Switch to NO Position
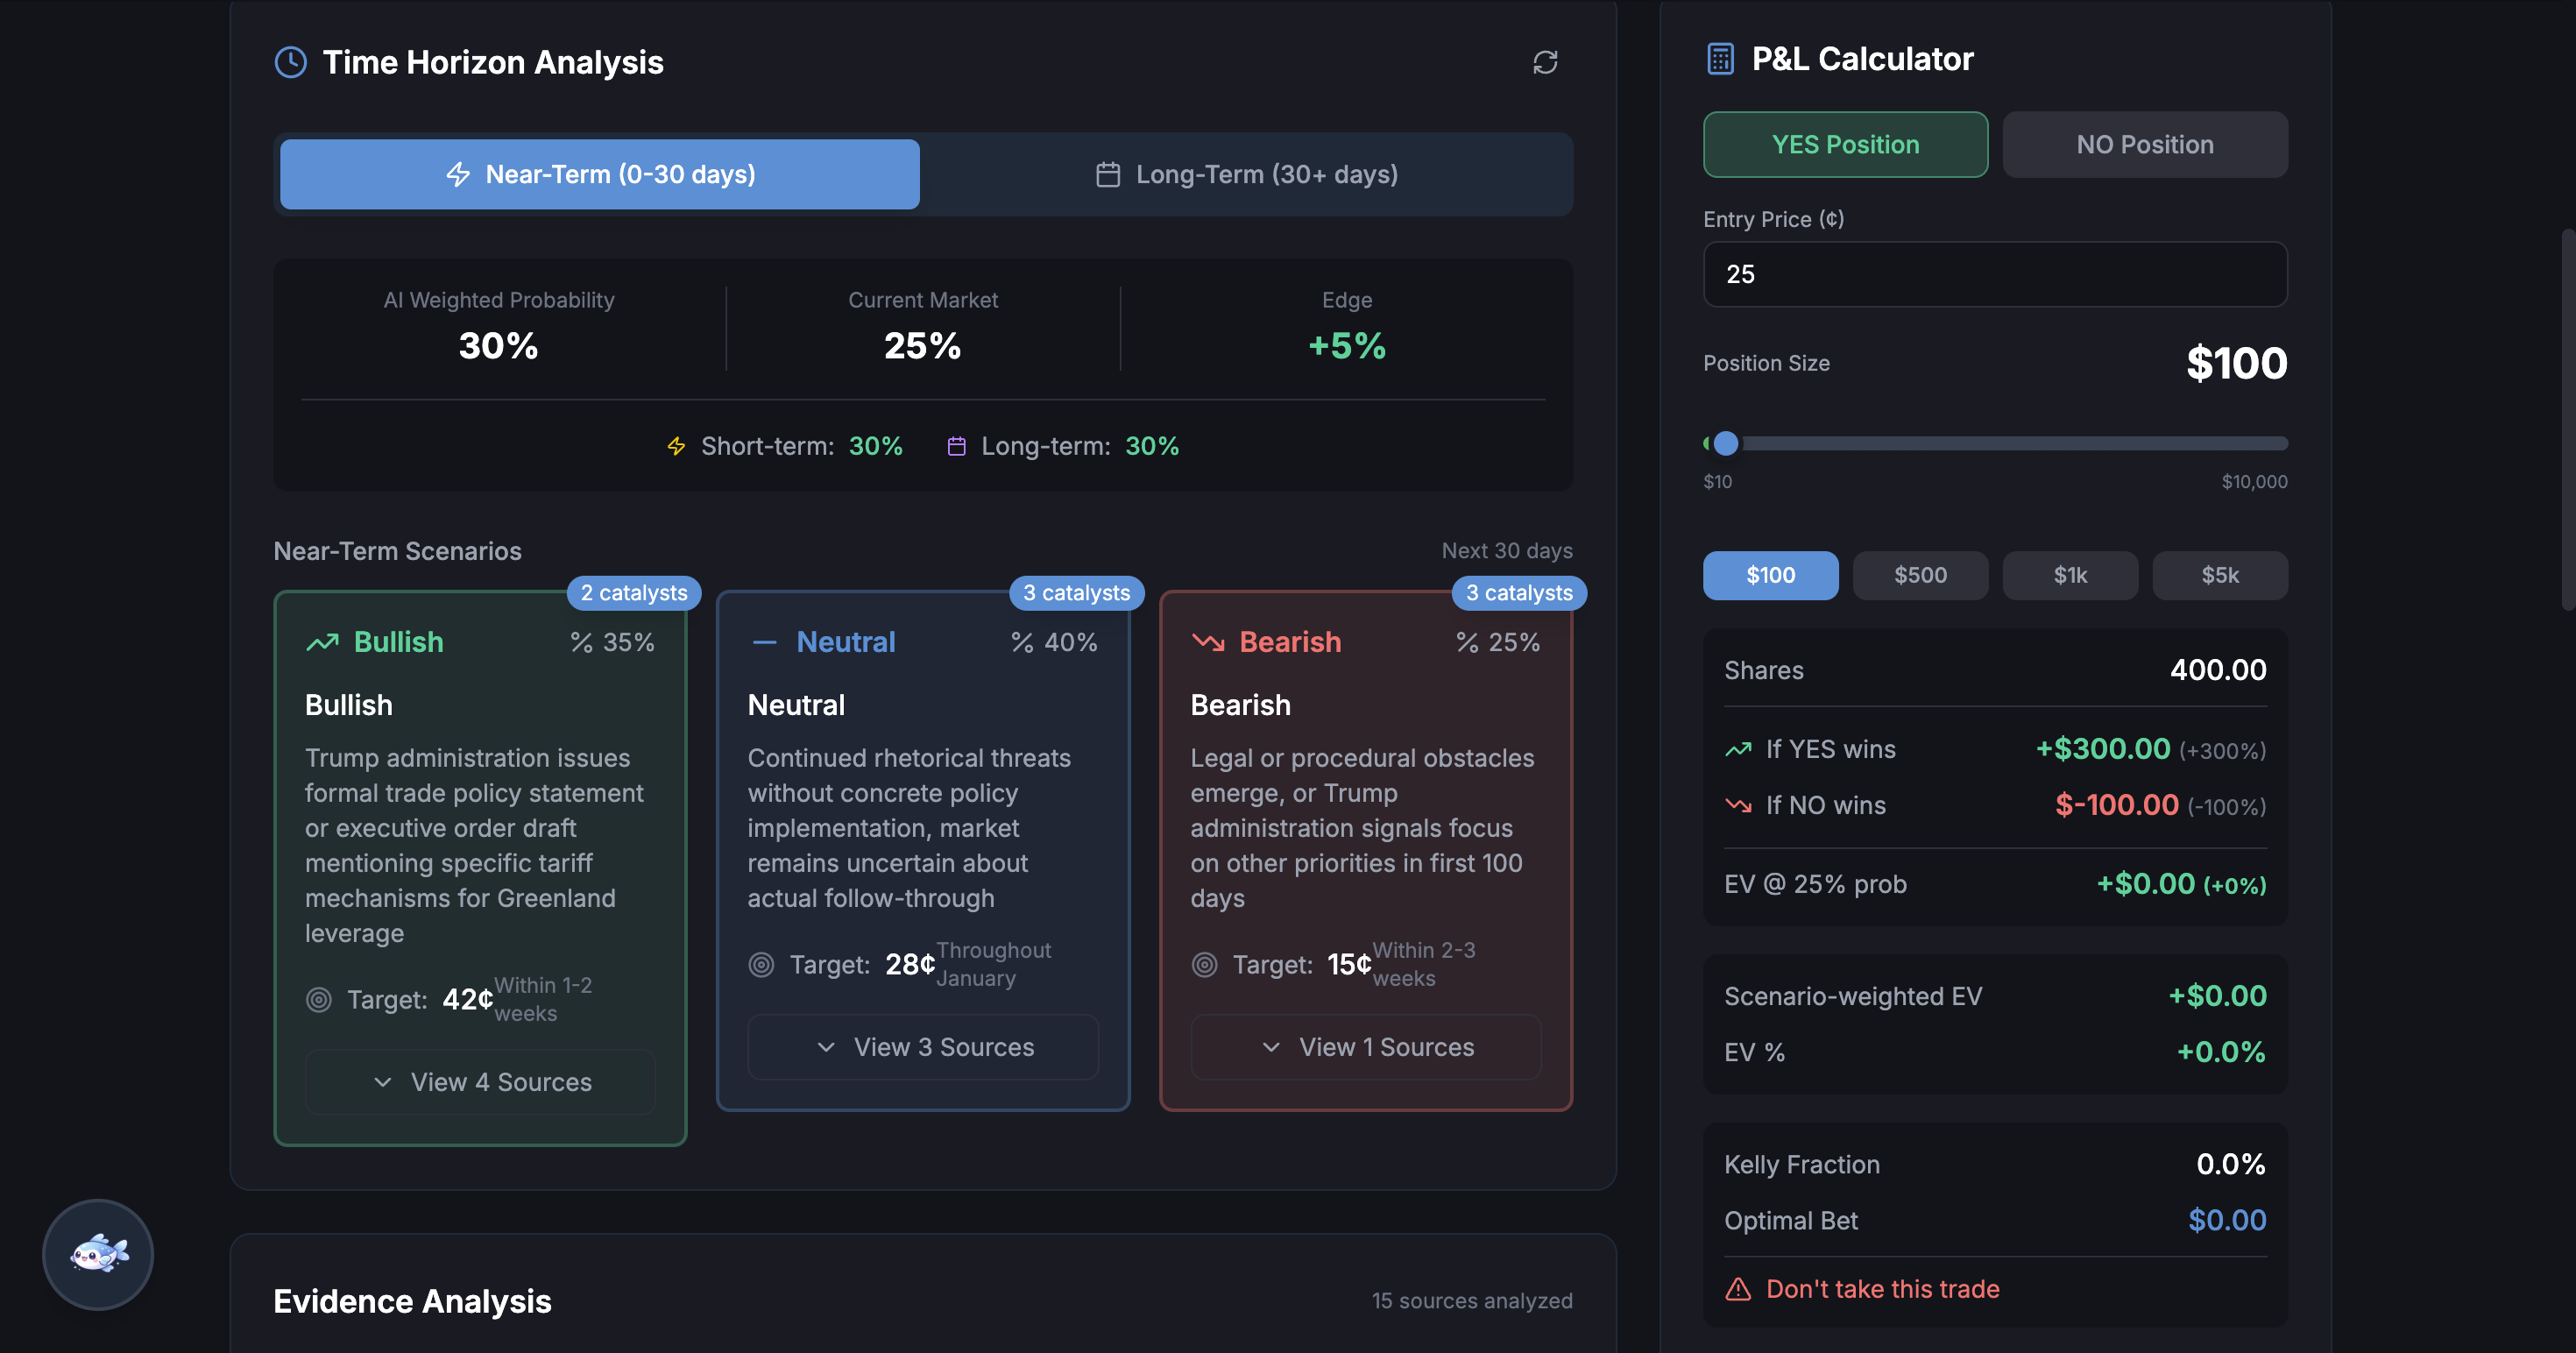 tap(2144, 145)
